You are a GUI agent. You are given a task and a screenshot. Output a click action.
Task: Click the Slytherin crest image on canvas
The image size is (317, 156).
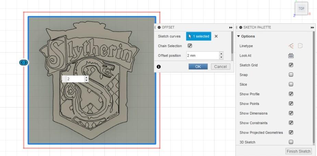click(89, 80)
